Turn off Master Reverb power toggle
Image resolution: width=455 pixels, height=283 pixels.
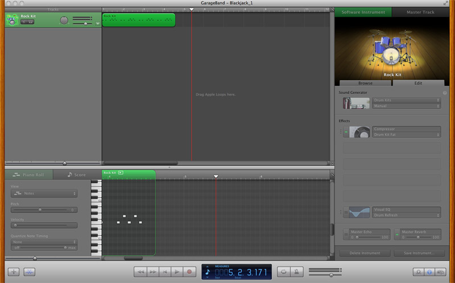397,234
